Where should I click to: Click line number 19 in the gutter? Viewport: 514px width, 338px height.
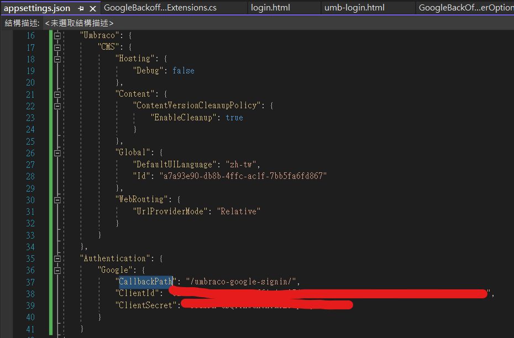(x=30, y=71)
